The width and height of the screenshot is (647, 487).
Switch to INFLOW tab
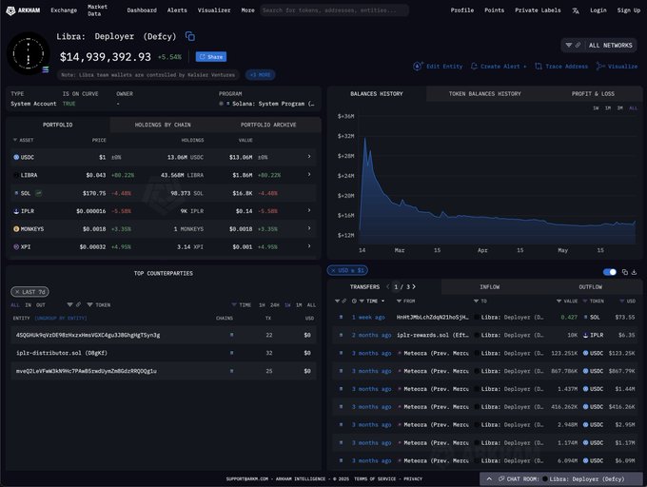[x=489, y=286]
